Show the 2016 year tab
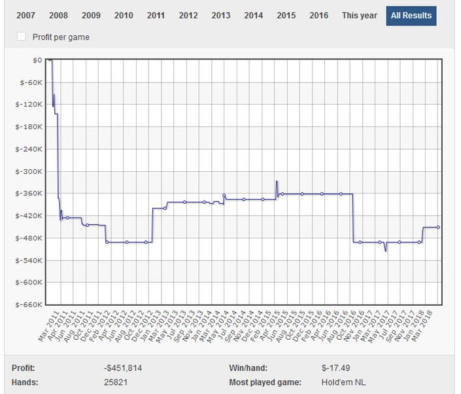 click(318, 16)
